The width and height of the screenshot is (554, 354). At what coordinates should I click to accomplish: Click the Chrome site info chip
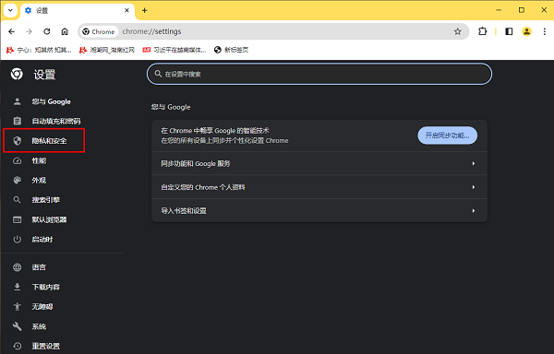coord(99,31)
